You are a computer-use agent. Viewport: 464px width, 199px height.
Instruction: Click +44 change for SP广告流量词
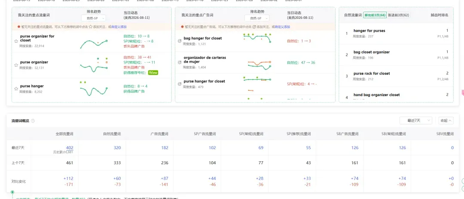(x=212, y=178)
